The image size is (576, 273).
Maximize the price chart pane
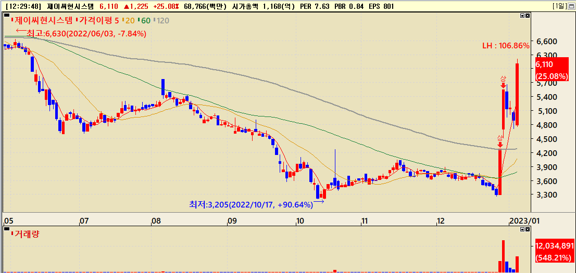point(522,16)
